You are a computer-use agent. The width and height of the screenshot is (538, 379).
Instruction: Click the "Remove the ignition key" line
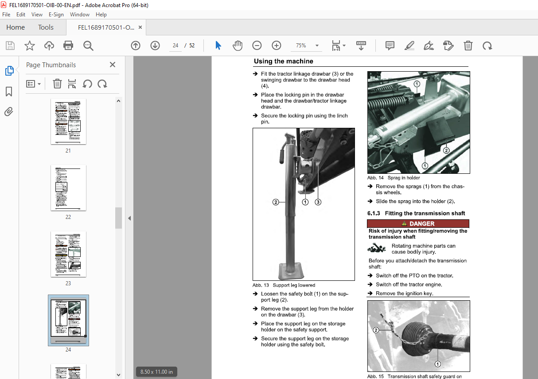coord(404,294)
